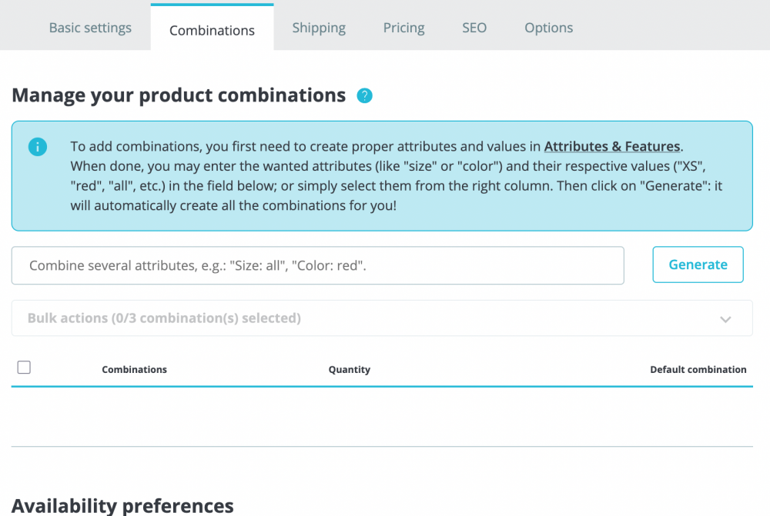Select the Combinations header checkbox
The height and width of the screenshot is (516, 770).
coord(24,368)
